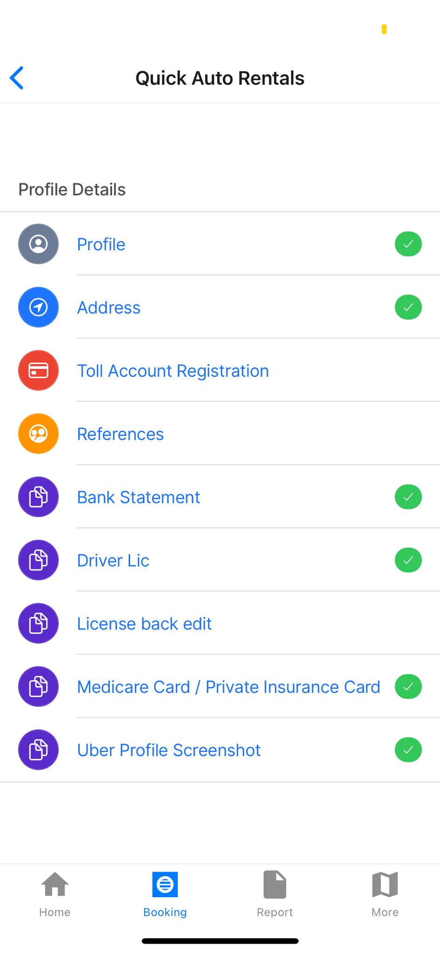Click the green checkmark beside Address

click(x=408, y=307)
